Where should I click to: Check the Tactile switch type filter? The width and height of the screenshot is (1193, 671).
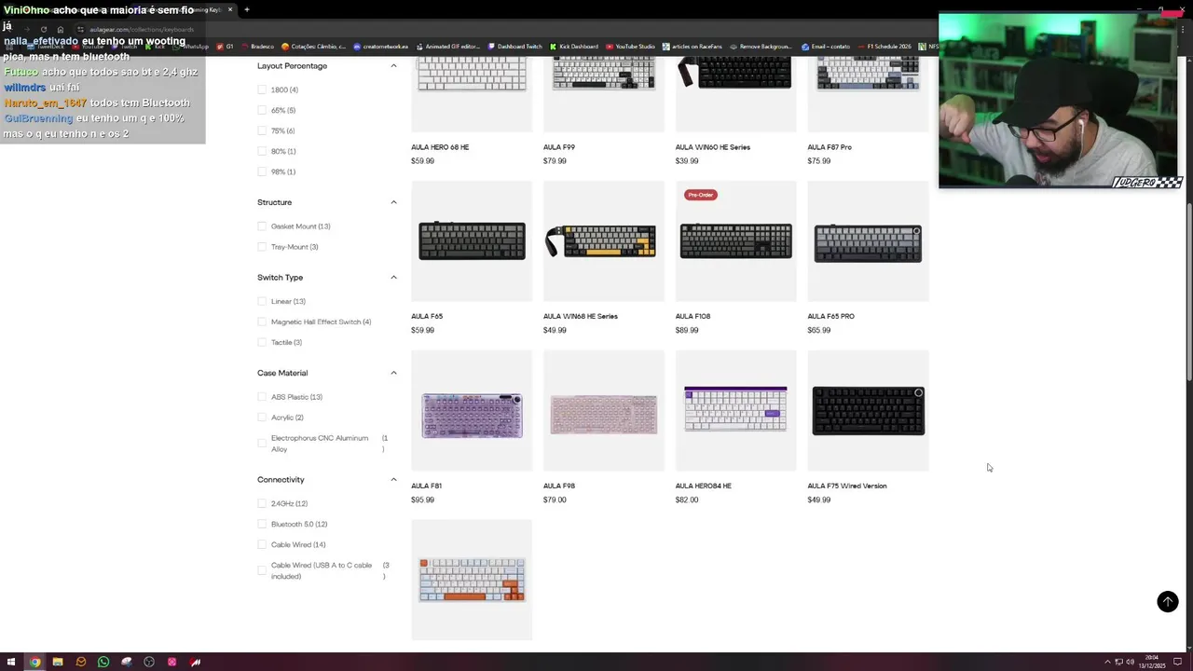tap(262, 342)
